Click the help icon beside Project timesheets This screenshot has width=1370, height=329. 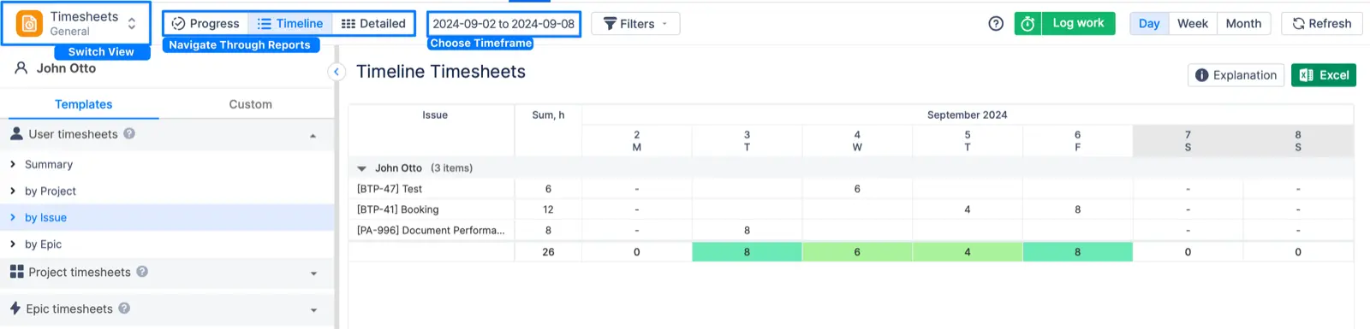pyautogui.click(x=142, y=272)
